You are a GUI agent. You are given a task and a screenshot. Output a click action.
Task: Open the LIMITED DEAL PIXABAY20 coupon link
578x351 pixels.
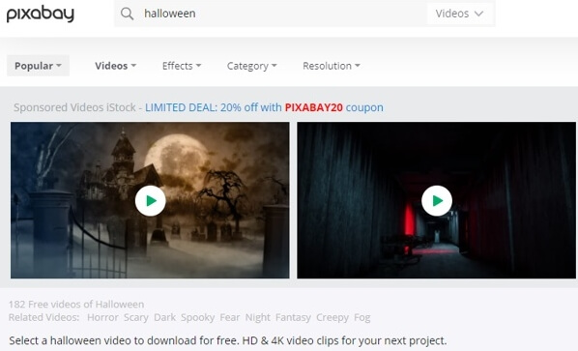[x=264, y=107]
